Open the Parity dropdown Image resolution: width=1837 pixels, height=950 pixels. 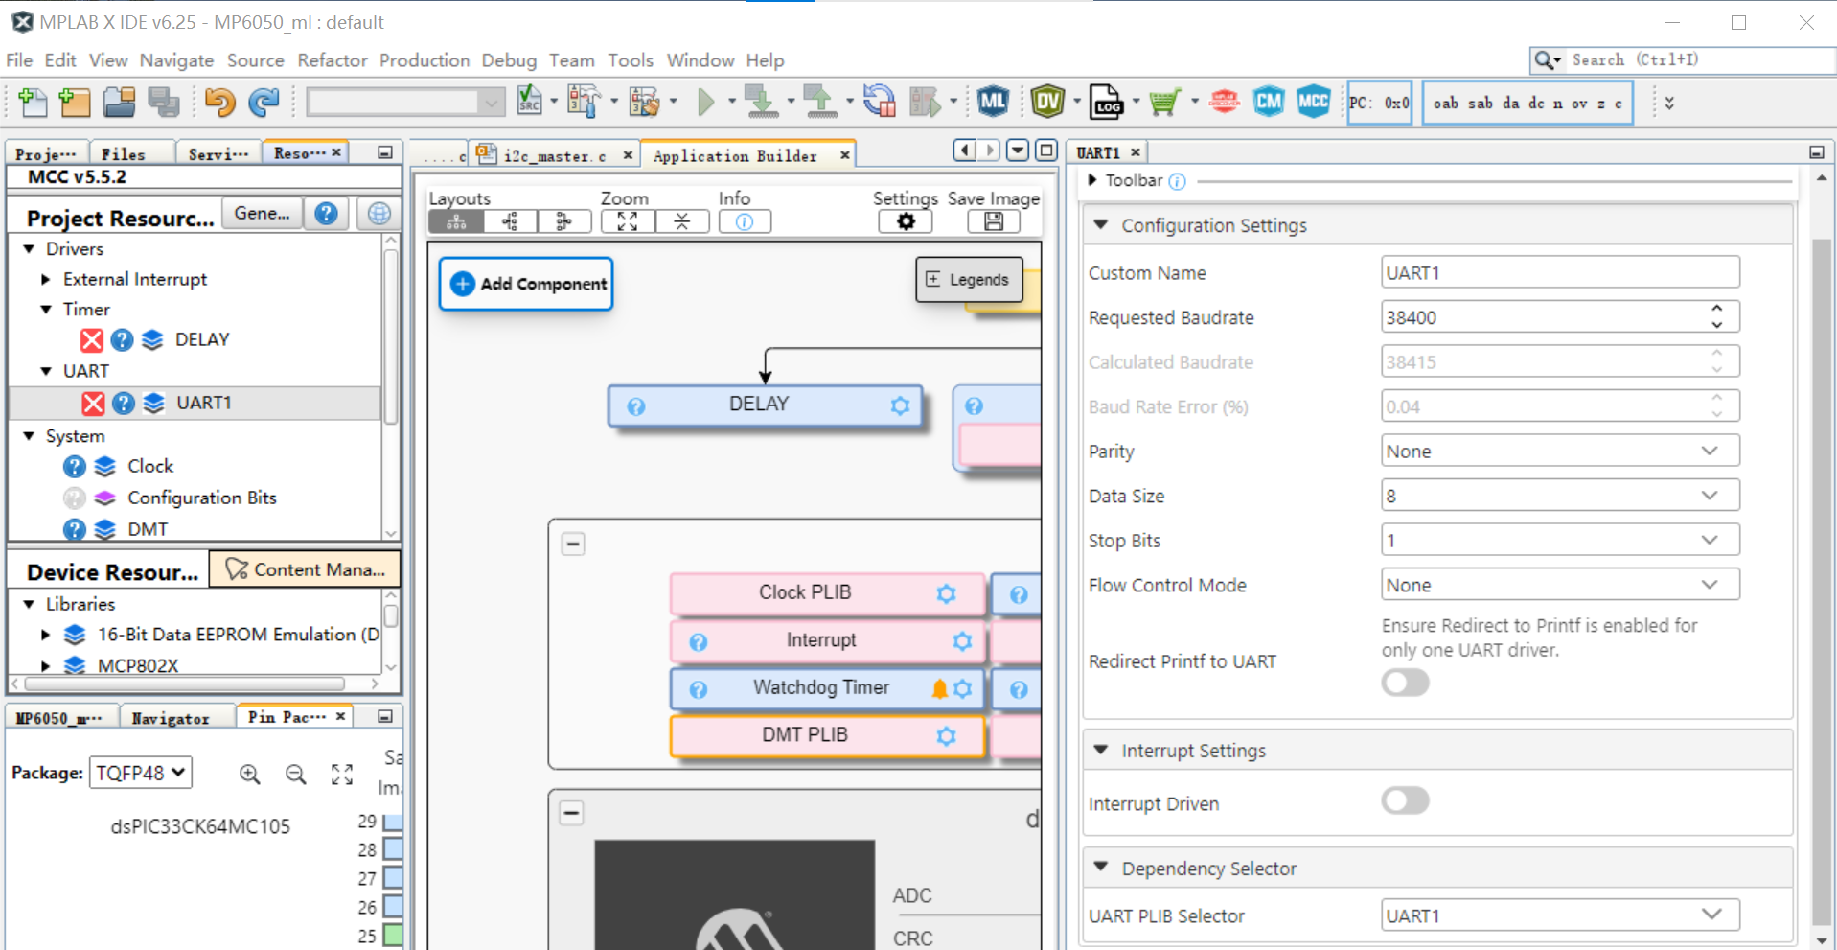[1560, 451]
